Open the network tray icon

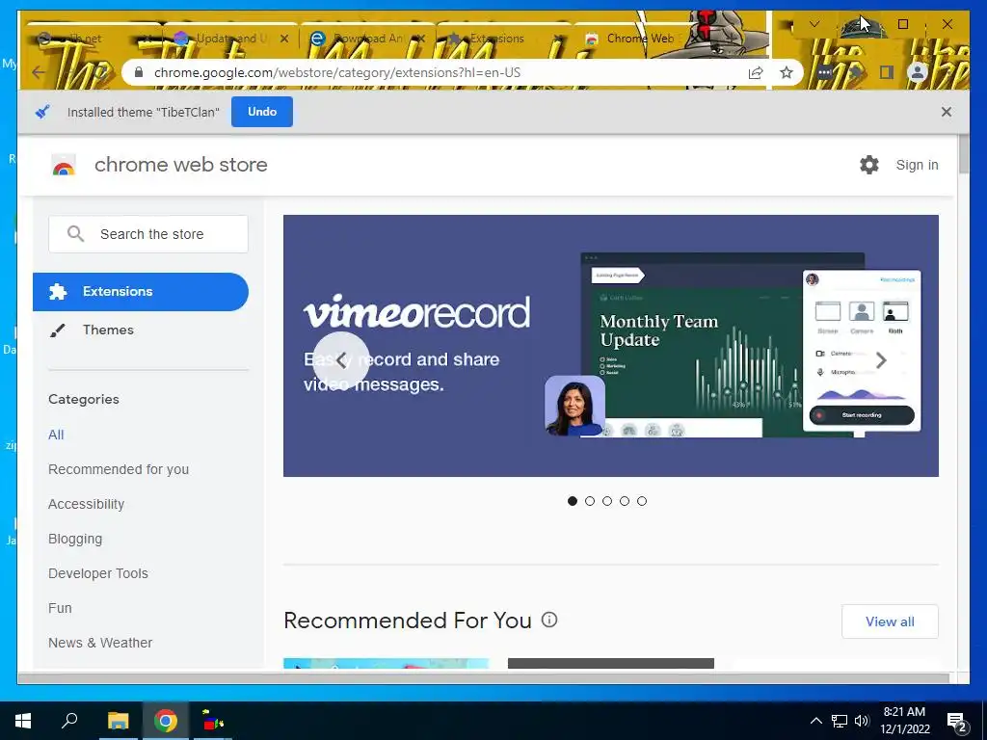(x=840, y=721)
